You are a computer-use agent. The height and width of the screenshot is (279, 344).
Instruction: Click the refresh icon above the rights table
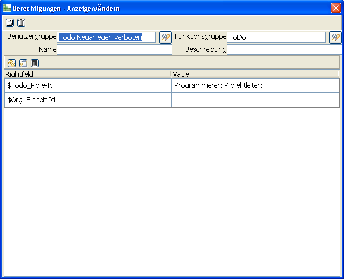coord(12,63)
